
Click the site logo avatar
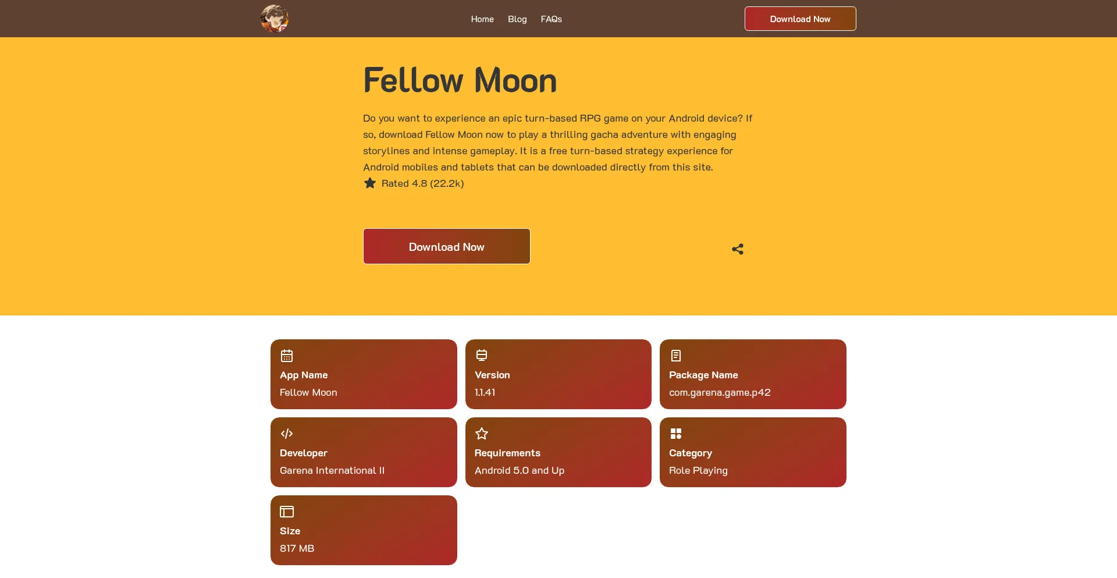pos(275,19)
